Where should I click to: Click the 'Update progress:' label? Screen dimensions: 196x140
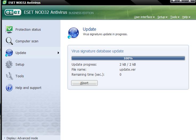click(x=84, y=65)
